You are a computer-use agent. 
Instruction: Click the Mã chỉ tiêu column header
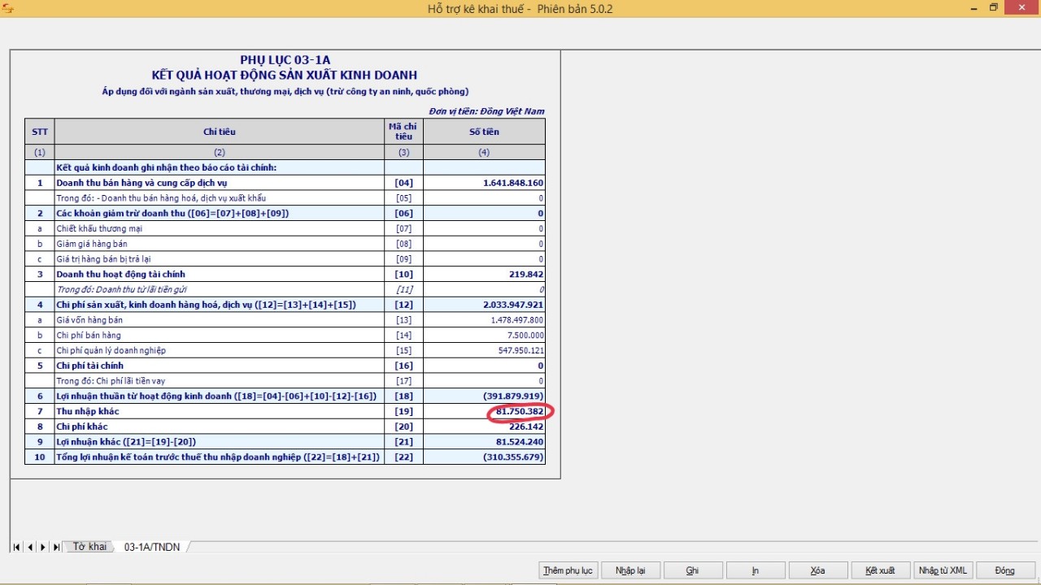click(404, 132)
